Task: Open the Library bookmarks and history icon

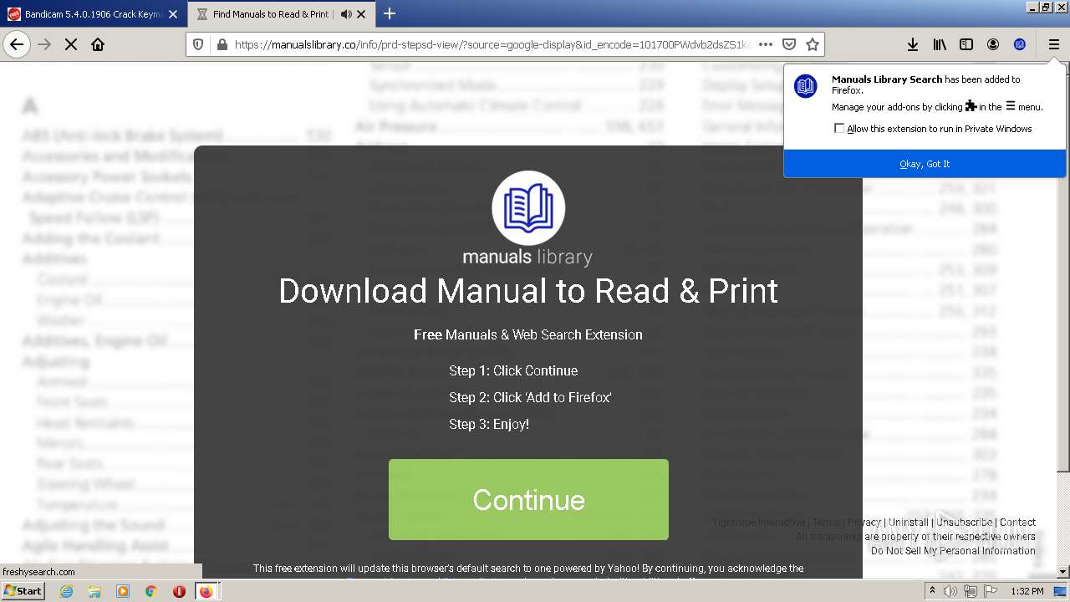Action: tap(940, 44)
